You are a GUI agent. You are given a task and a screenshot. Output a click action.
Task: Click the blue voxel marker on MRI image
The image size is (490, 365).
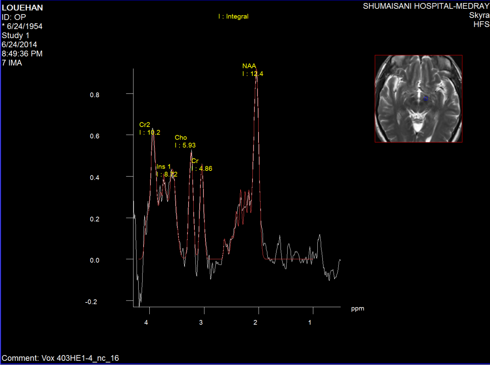coord(426,99)
